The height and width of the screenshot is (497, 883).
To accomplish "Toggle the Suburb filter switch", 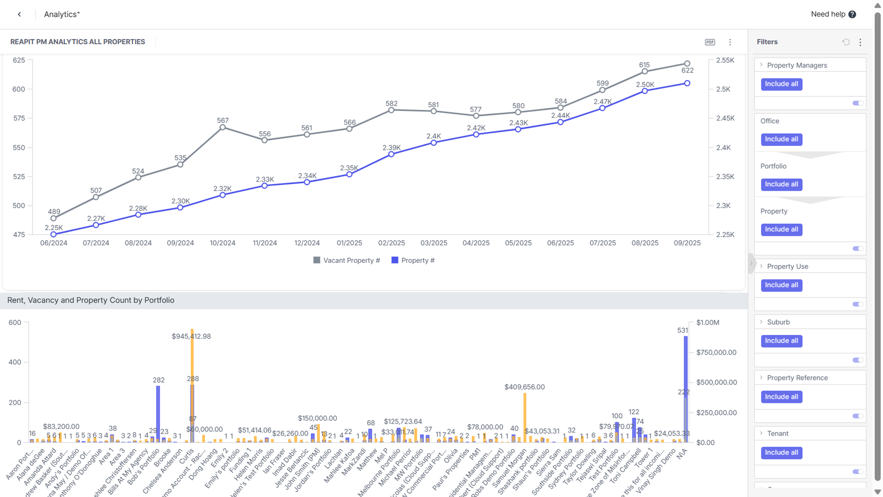I will click(858, 360).
